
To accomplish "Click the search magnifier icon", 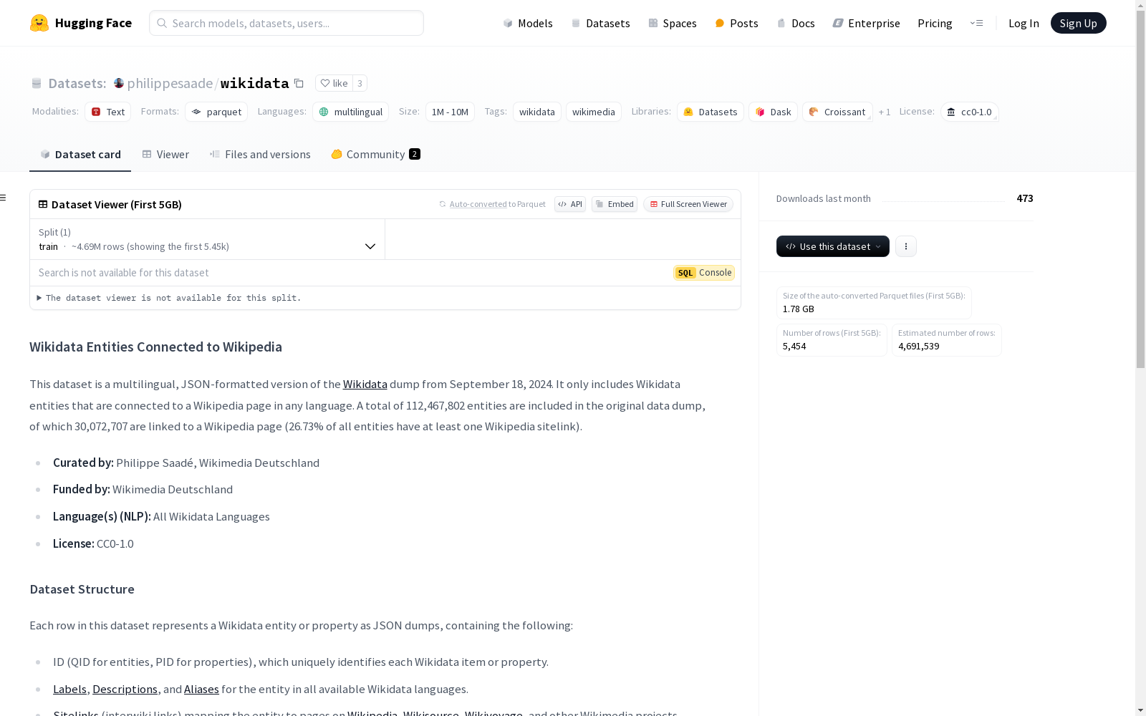I will 162,23.
